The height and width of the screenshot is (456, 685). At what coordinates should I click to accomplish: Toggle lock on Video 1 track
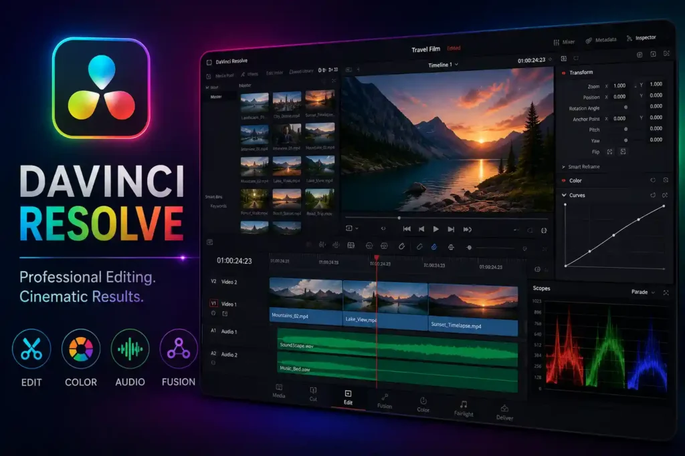tap(213, 313)
